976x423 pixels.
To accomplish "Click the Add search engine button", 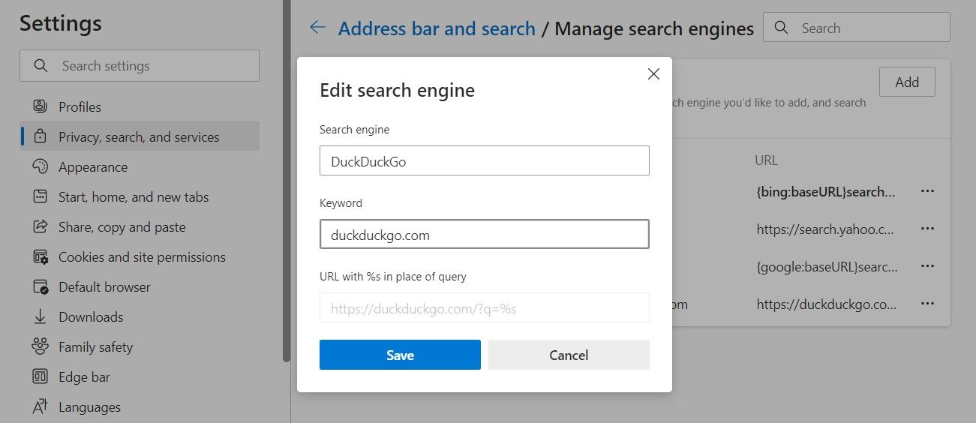I will pos(907,82).
